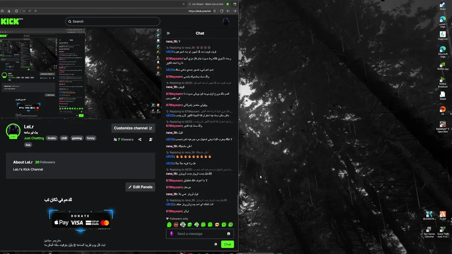
Task: Select the funny tag
Action: (91, 138)
